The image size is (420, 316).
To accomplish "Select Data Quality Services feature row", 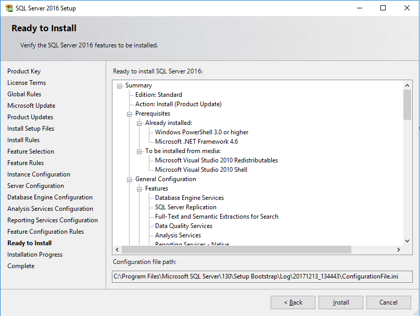I will (184, 226).
